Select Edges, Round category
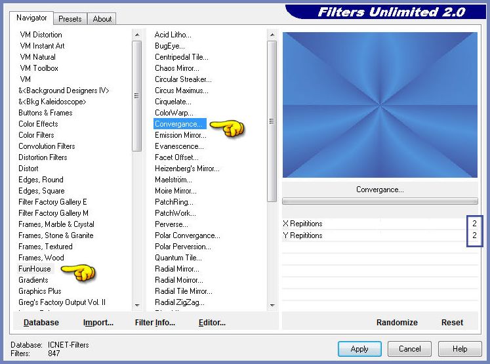Screen dimensions: 490x364 pos(41,180)
